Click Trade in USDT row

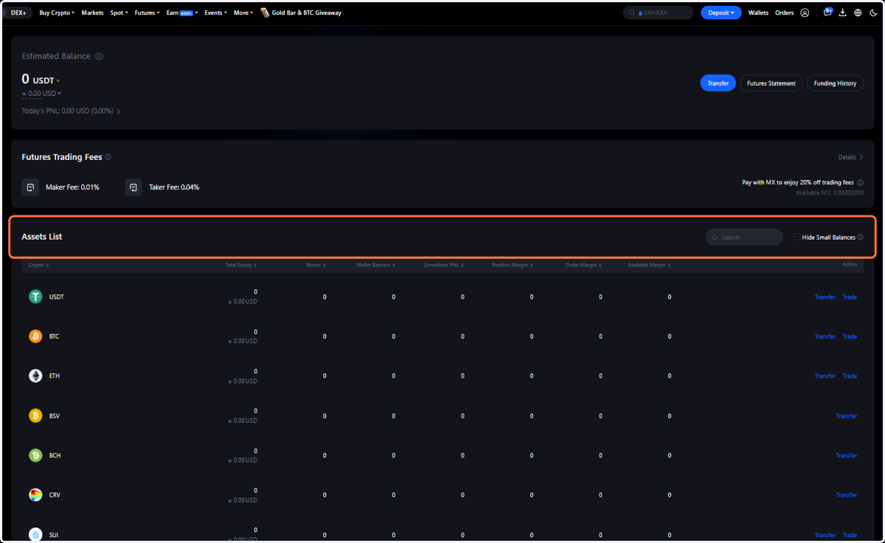click(850, 297)
